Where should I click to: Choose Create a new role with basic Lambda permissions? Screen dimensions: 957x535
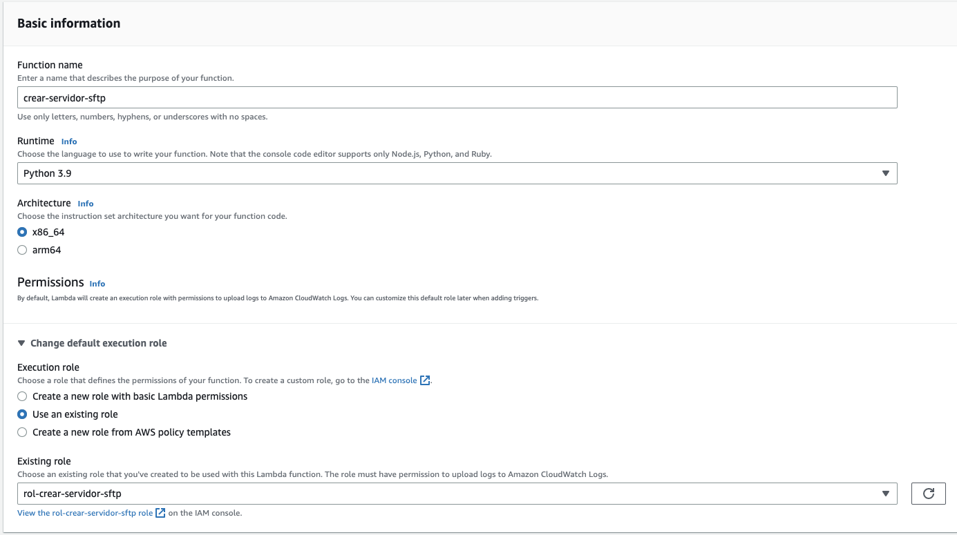coord(22,396)
